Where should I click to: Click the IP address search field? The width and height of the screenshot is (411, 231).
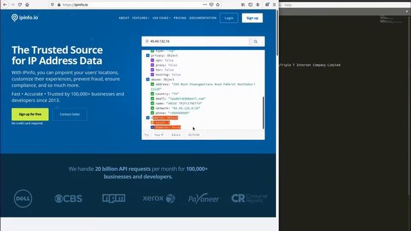[x=195, y=41]
